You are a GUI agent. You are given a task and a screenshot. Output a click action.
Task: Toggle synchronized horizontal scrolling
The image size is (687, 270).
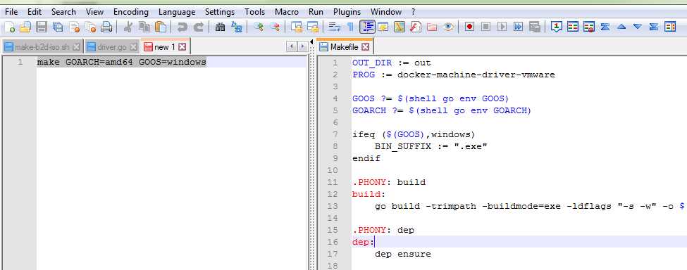(x=313, y=27)
